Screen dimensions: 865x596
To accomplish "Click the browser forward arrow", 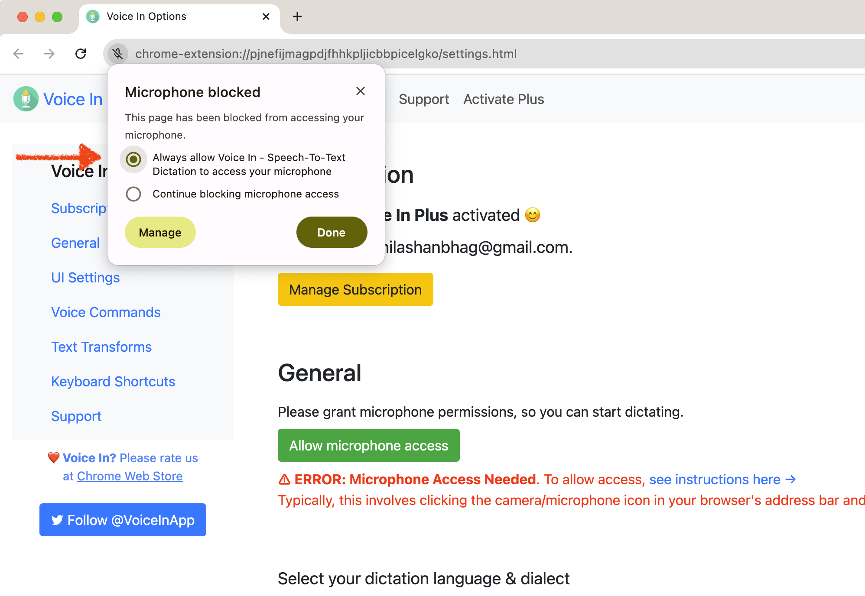I will (49, 54).
